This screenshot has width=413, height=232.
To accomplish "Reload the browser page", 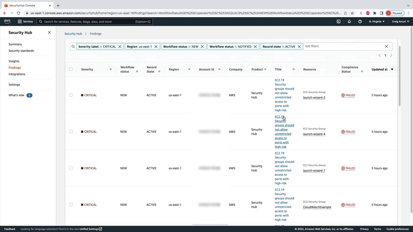I will click(18, 13).
